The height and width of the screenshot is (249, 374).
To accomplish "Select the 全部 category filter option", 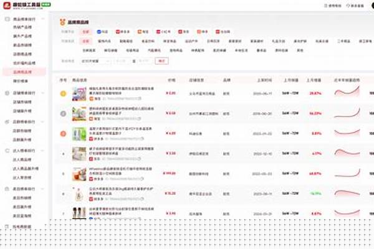I will (86, 41).
